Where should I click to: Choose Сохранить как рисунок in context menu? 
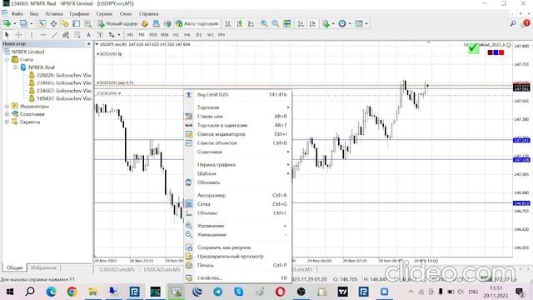(237, 247)
